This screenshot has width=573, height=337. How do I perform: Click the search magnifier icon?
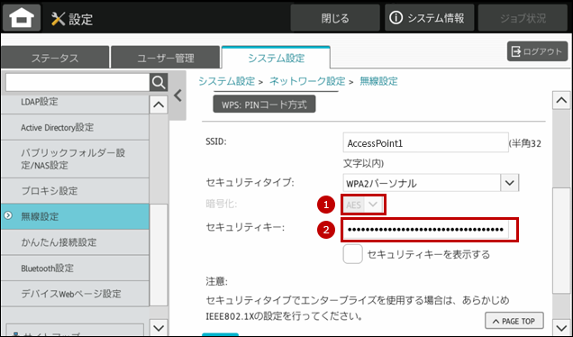coord(159,82)
